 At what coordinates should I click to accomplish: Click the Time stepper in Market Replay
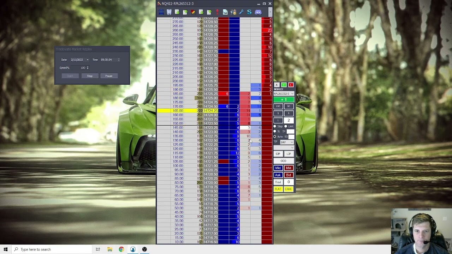[119, 60]
